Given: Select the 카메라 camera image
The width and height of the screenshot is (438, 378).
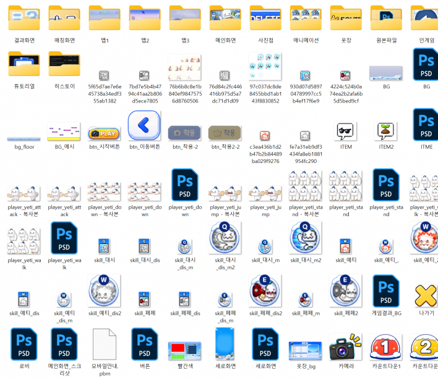Looking at the screenshot, I should click(346, 346).
